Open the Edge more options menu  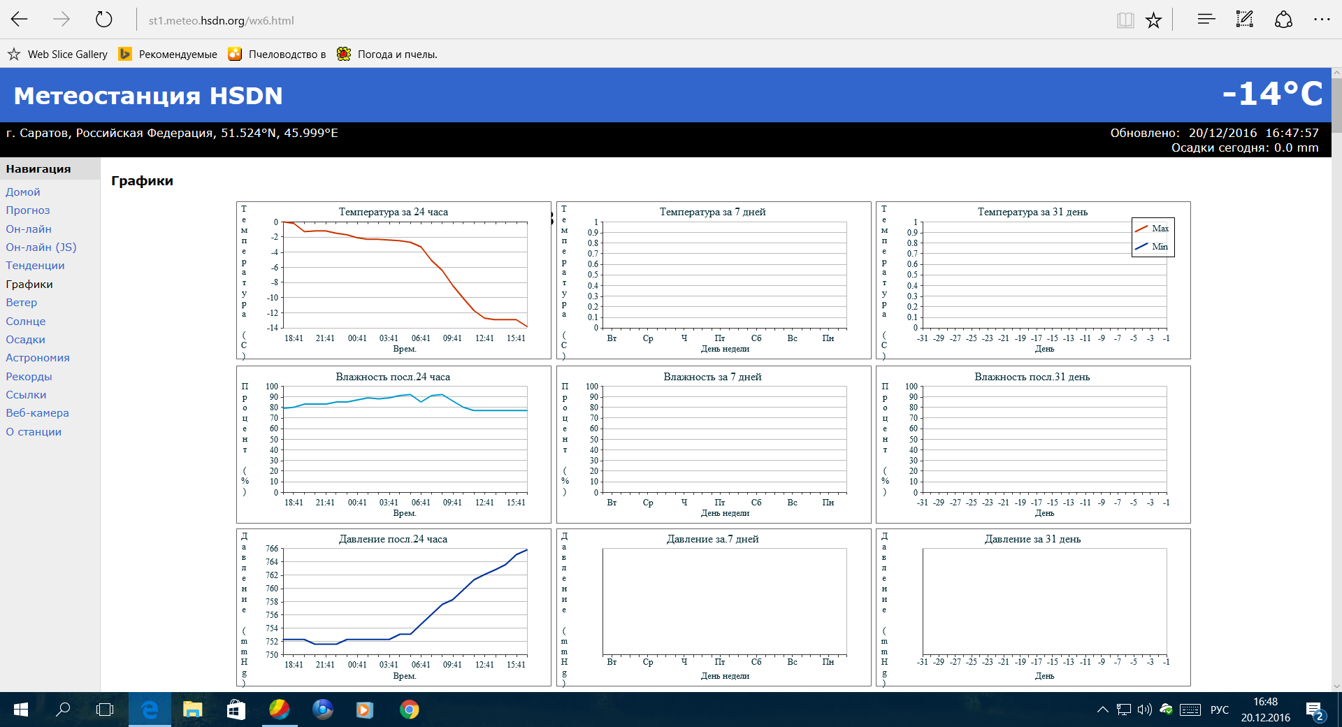(x=1321, y=20)
